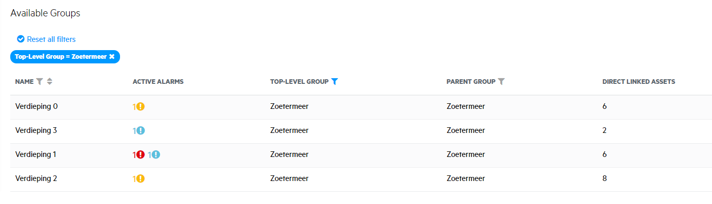Open the Parent Group filter icon
The width and height of the screenshot is (712, 204).
click(x=501, y=81)
